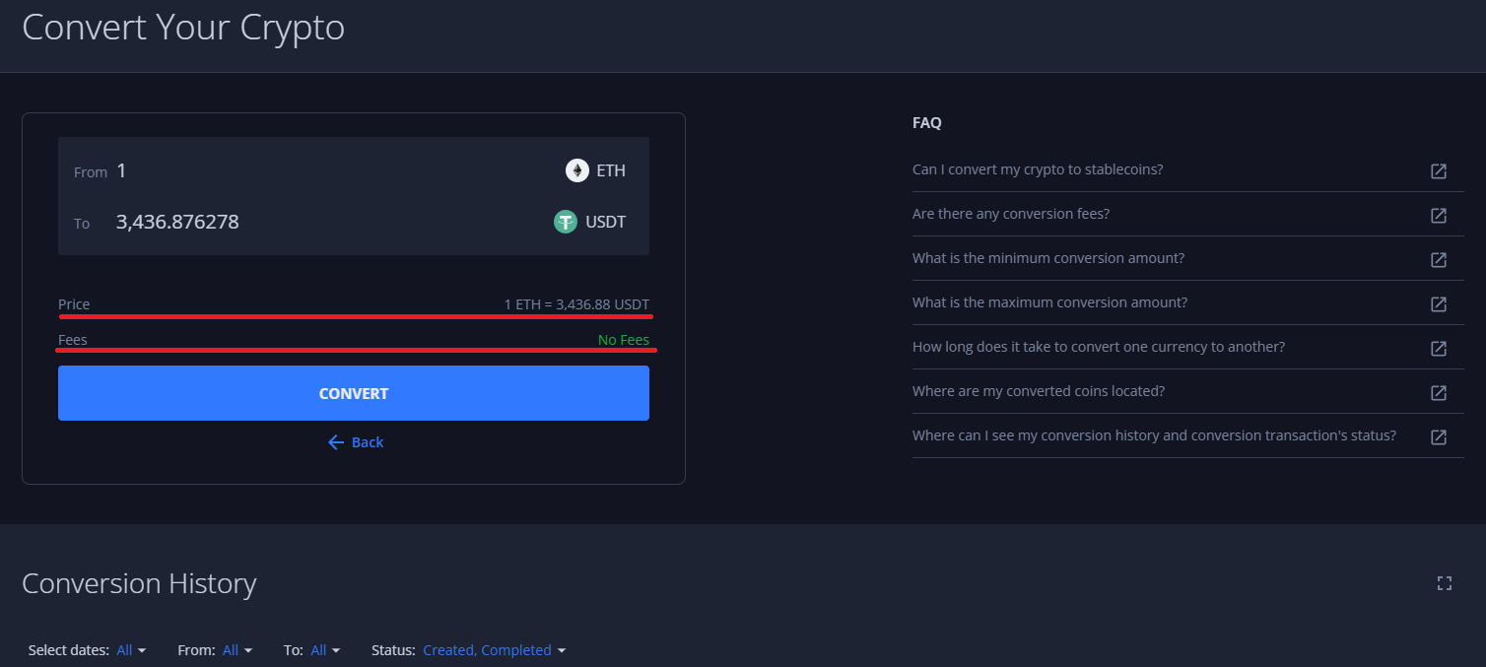1486x667 pixels.
Task: Open external link icon for conversion fees FAQ
Action: [1439, 215]
